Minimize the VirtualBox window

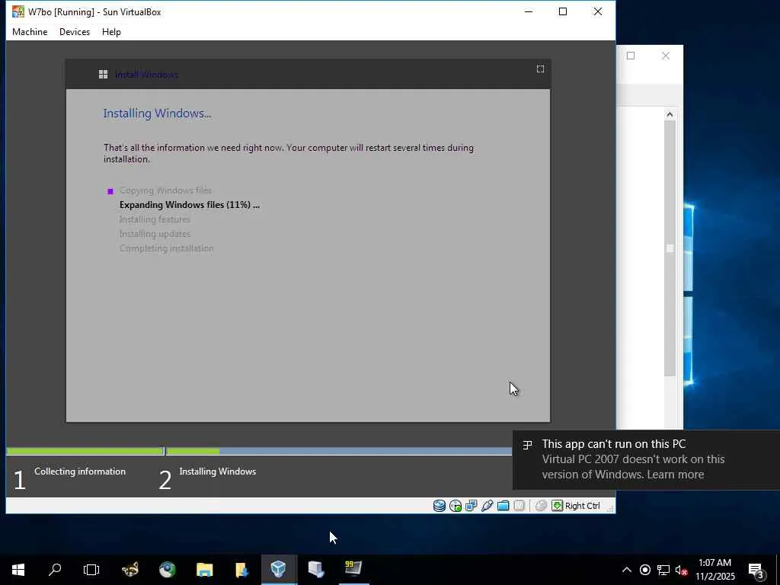pos(529,11)
